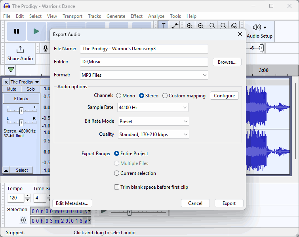Image resolution: width=299 pixels, height=237 pixels.
Task: Cancel the Export Audio dialog
Action: (x=195, y=203)
